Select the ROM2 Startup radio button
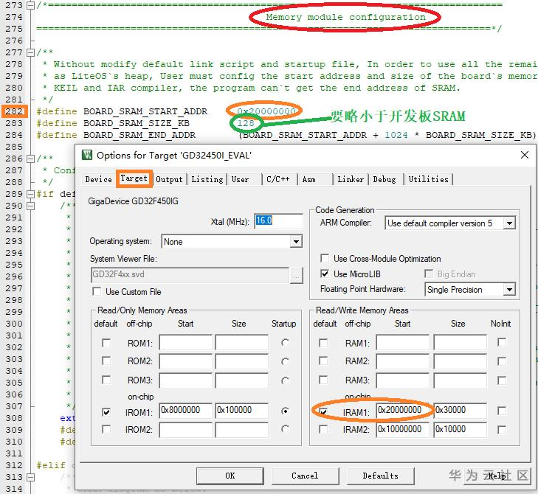This screenshot has width=538, height=494. pyautogui.click(x=285, y=362)
